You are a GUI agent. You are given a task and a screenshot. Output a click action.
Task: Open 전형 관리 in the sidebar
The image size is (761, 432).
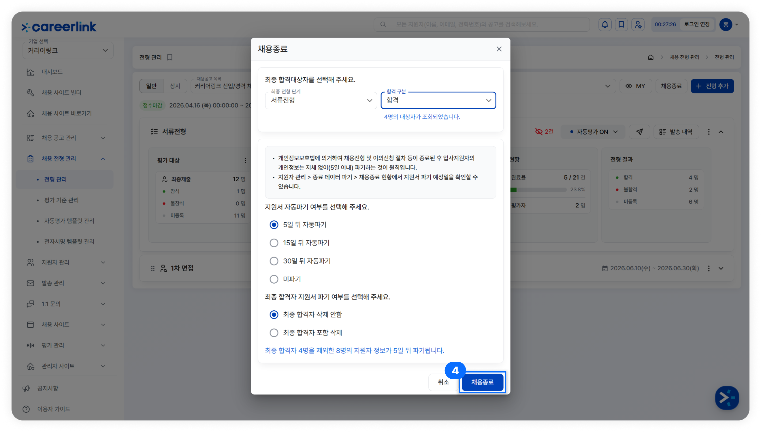click(x=65, y=180)
